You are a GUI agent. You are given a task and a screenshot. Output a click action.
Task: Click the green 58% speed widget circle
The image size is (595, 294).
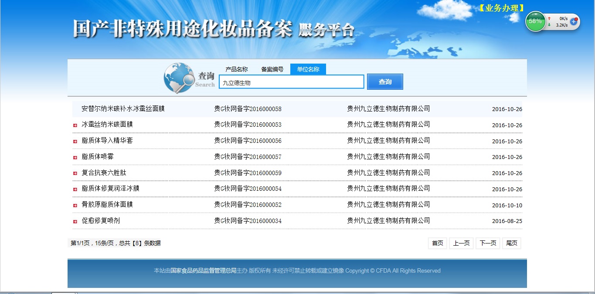535,21
